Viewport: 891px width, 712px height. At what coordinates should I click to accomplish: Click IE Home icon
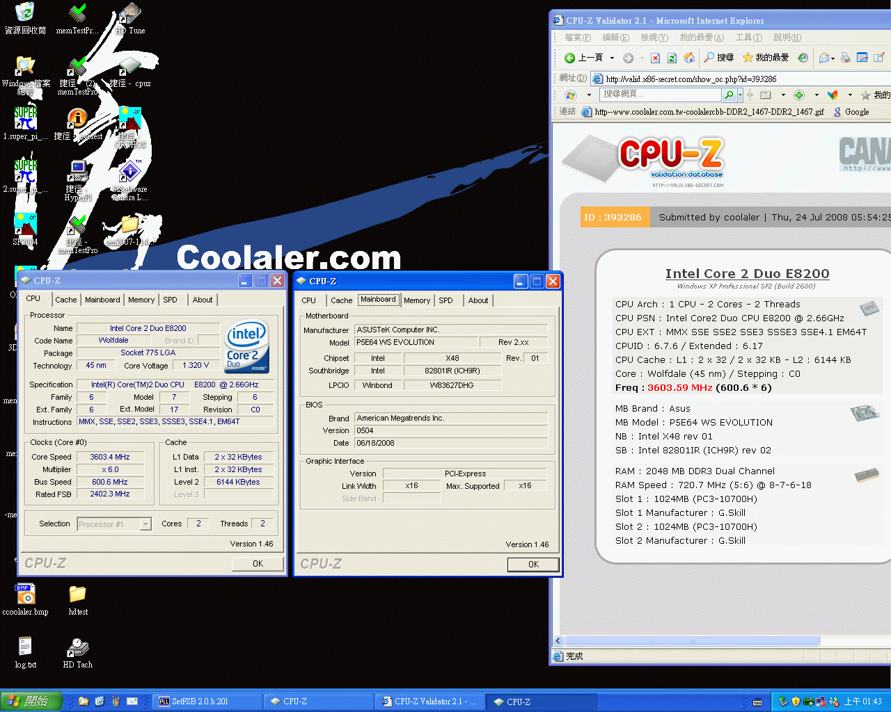pyautogui.click(x=689, y=58)
